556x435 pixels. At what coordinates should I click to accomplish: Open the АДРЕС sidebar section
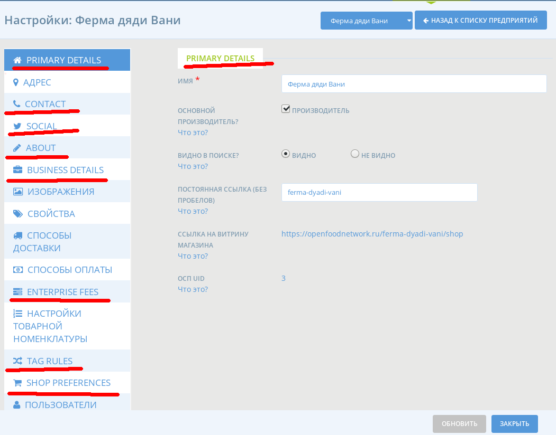click(67, 82)
